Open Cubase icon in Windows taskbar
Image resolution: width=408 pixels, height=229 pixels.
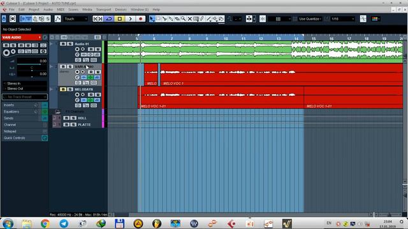[231, 223]
